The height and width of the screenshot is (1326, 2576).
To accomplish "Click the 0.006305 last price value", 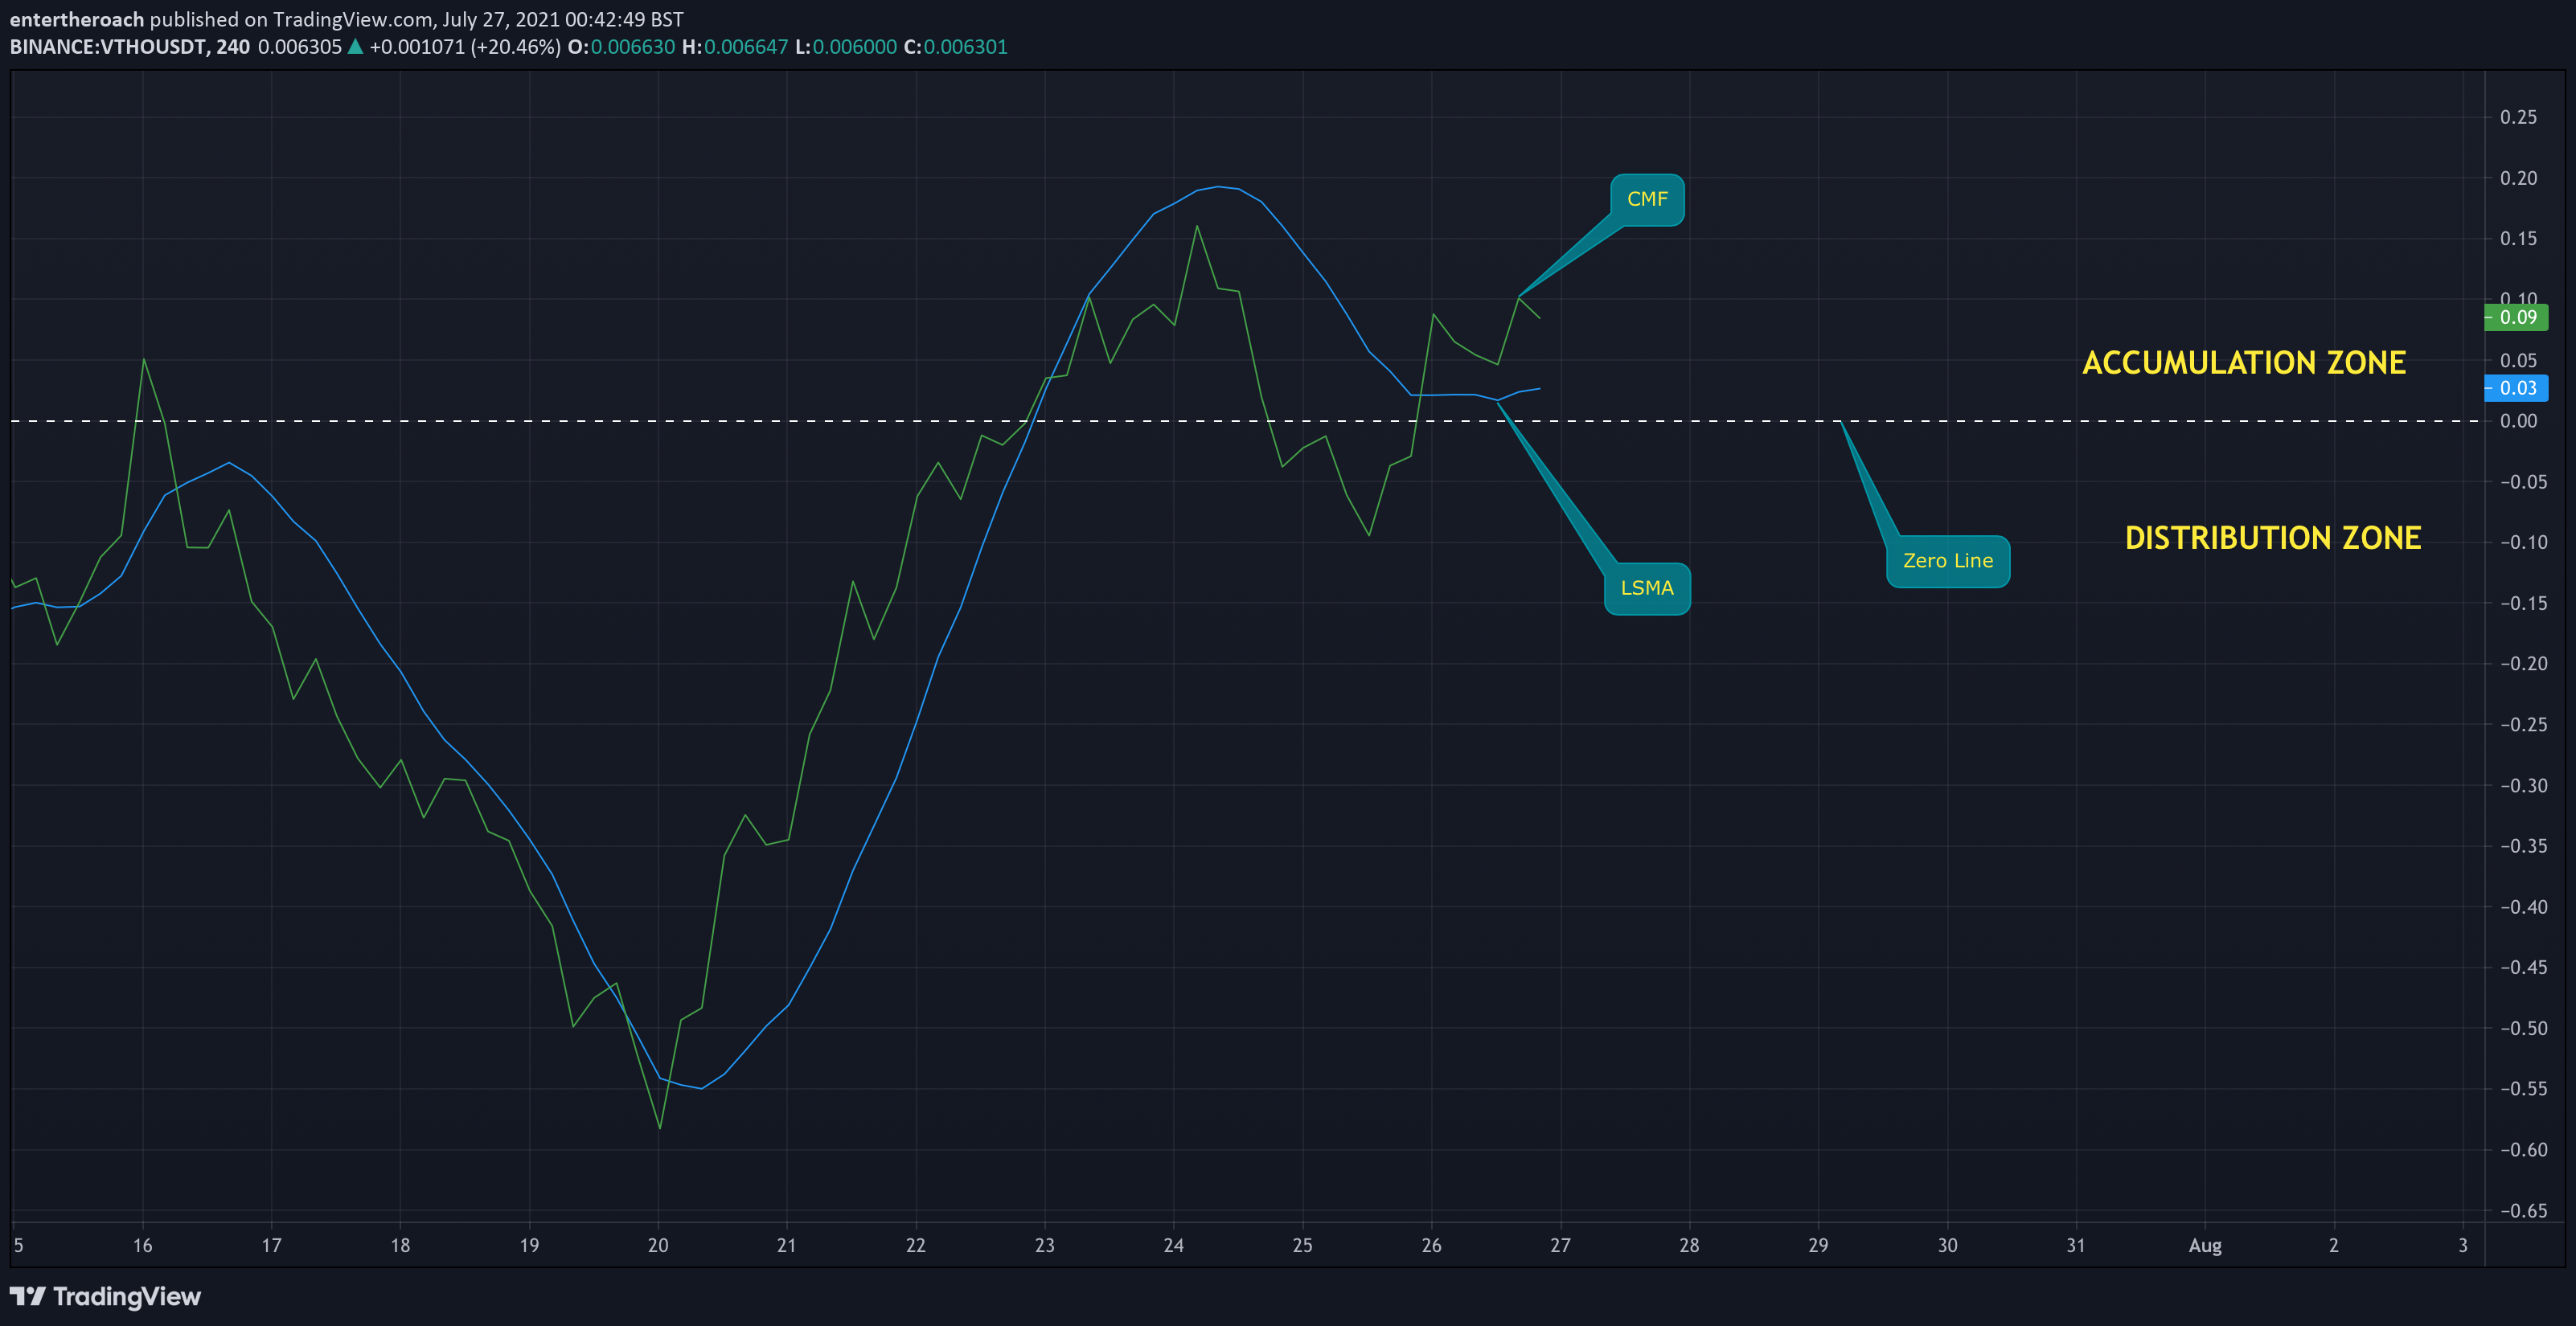I will 300,47.
